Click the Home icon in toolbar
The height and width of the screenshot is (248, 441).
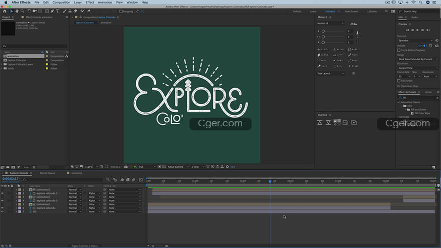(x=5, y=11)
